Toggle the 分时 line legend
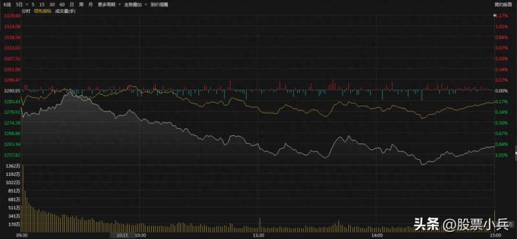Image resolution: width=517 pixels, height=239 pixels. click(26, 11)
